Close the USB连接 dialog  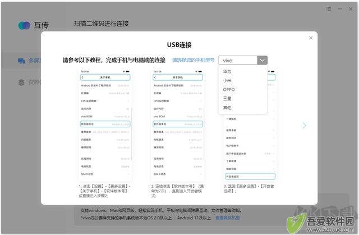coord(311,38)
